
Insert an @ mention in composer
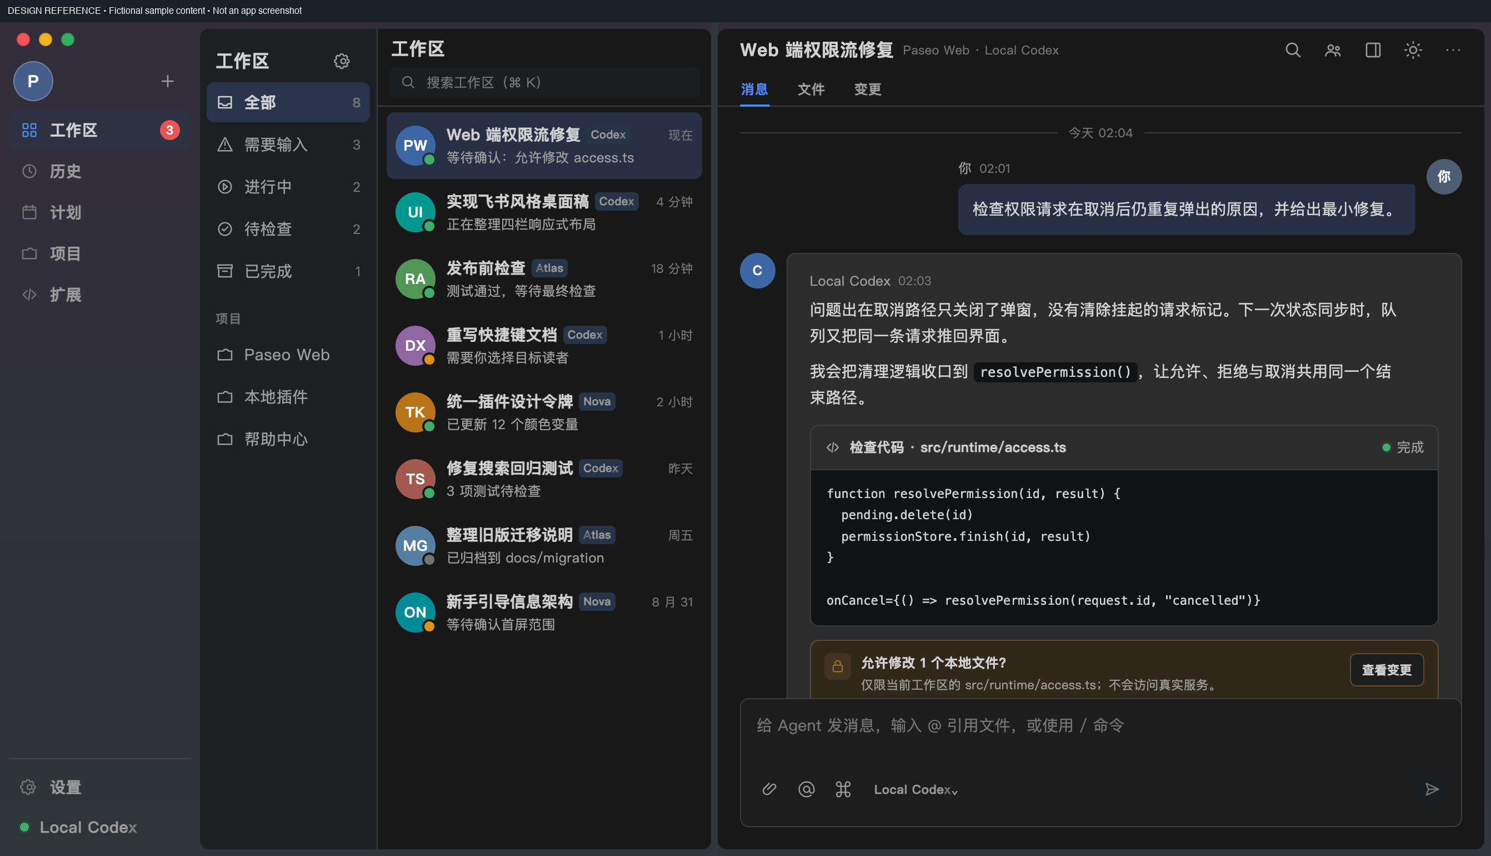point(806,789)
